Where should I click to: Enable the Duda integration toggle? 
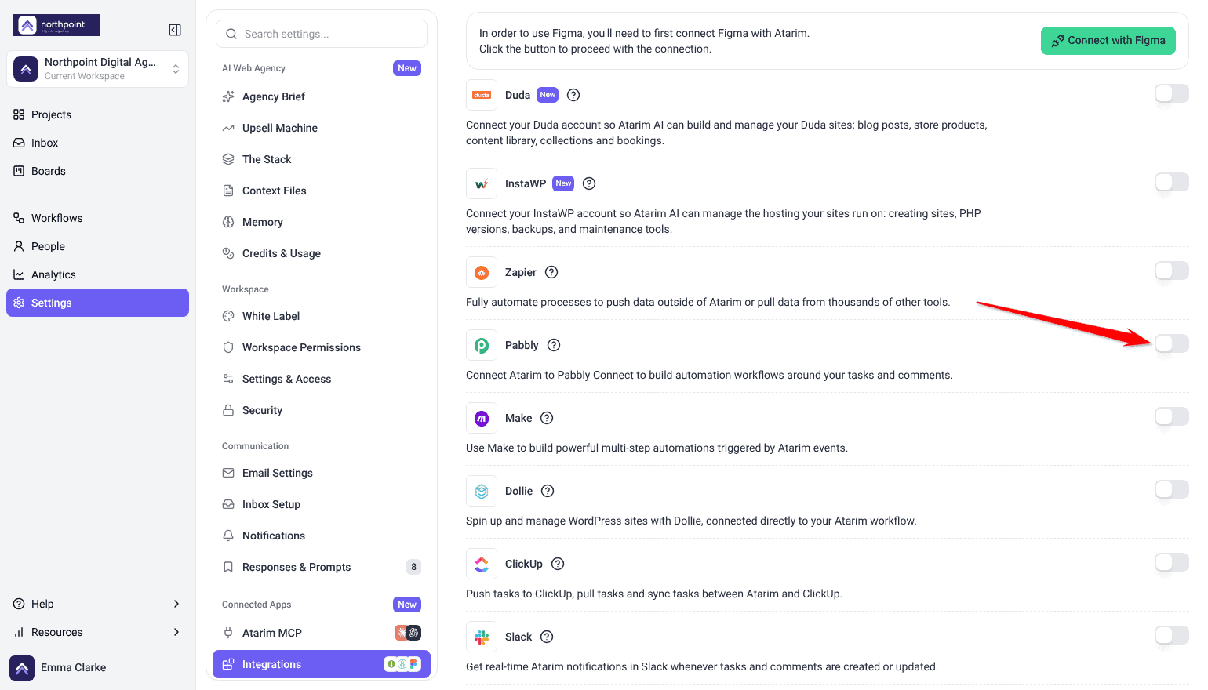point(1172,93)
